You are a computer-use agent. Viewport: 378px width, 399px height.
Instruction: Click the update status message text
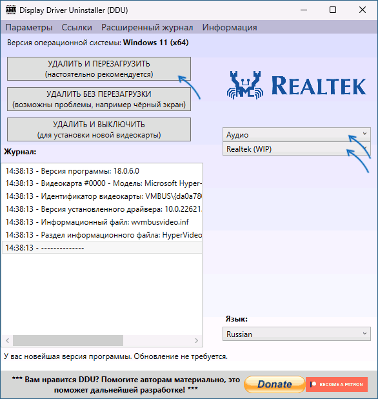115,356
